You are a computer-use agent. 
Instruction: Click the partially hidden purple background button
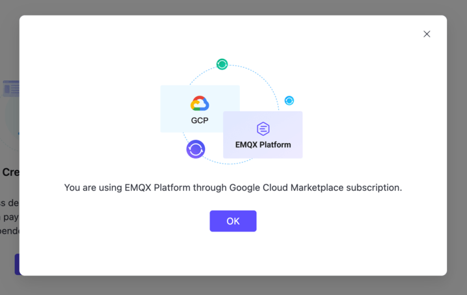click(x=17, y=264)
